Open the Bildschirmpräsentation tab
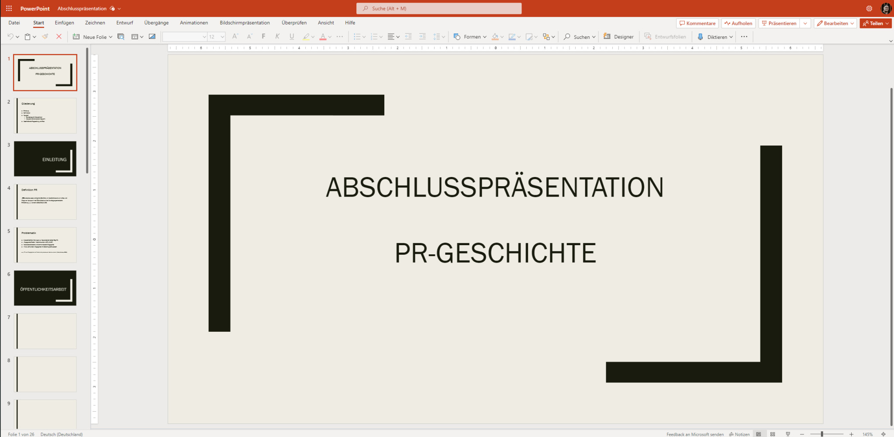The image size is (894, 437). pos(245,23)
